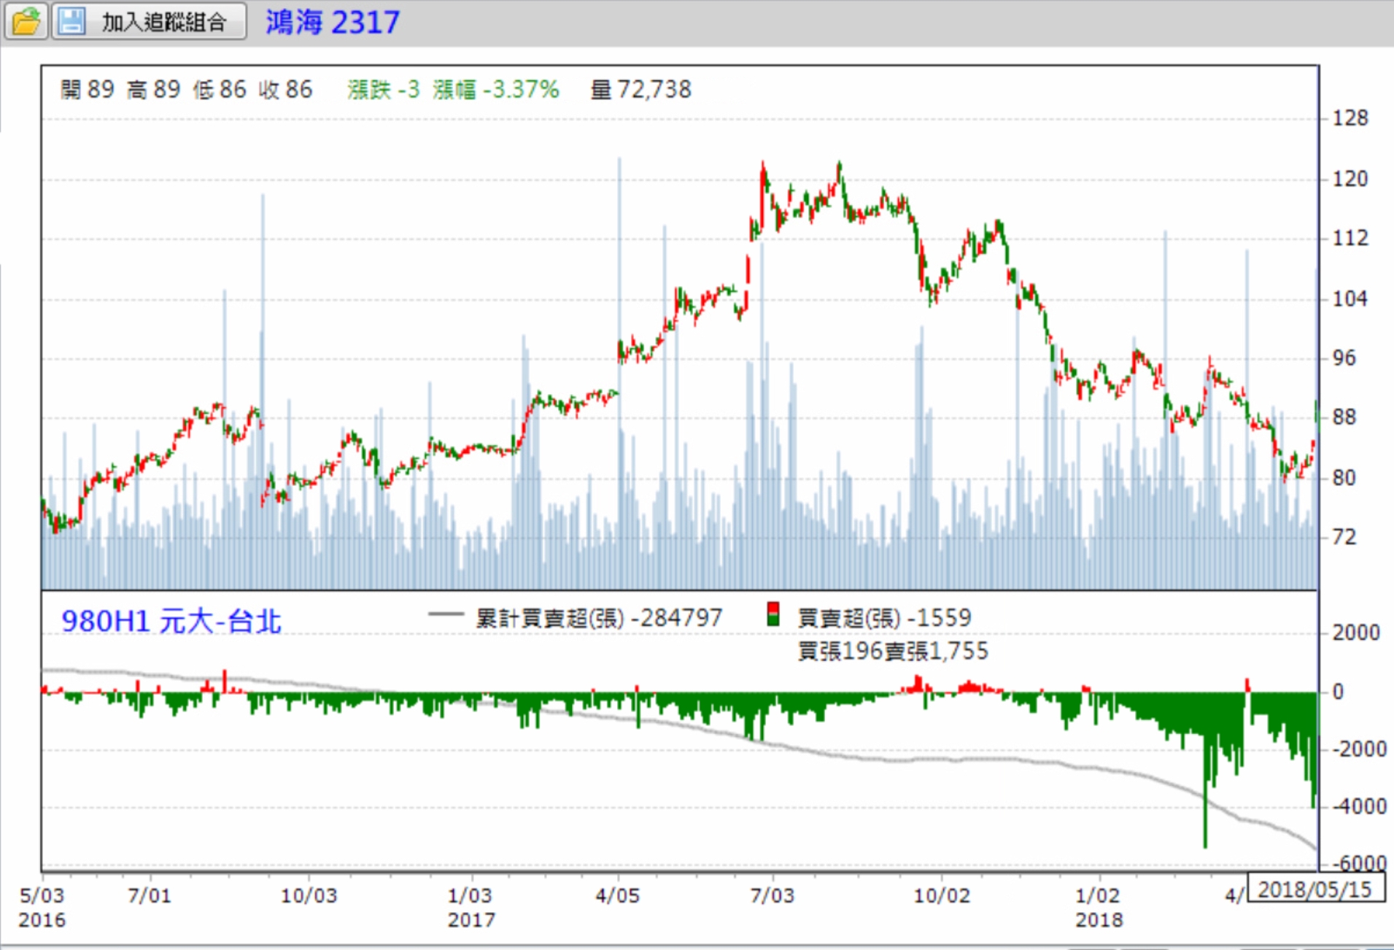Click the 1/02 2018 date axis label
1394x950 pixels.
point(1099,907)
